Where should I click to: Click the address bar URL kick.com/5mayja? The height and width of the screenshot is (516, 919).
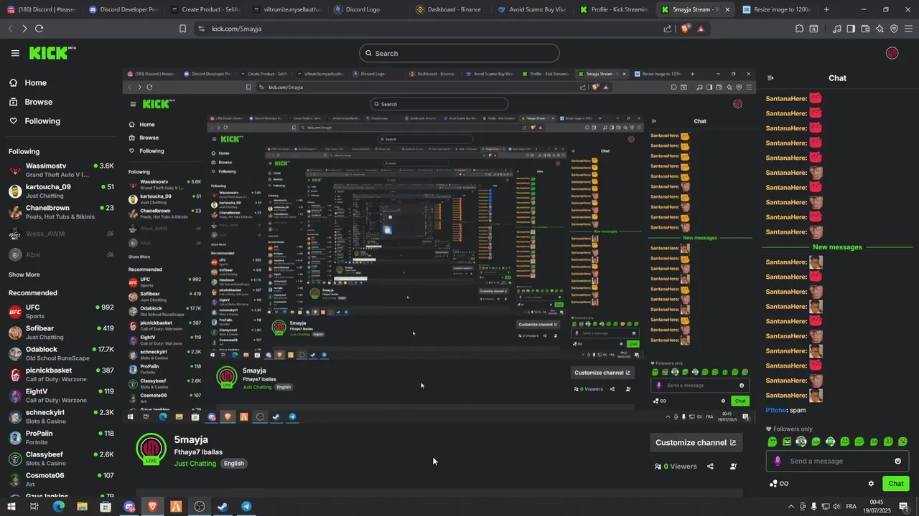tap(237, 29)
